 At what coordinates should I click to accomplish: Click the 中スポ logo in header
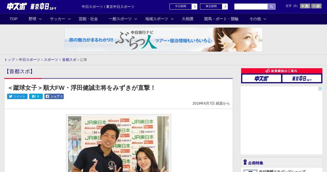[17, 6]
